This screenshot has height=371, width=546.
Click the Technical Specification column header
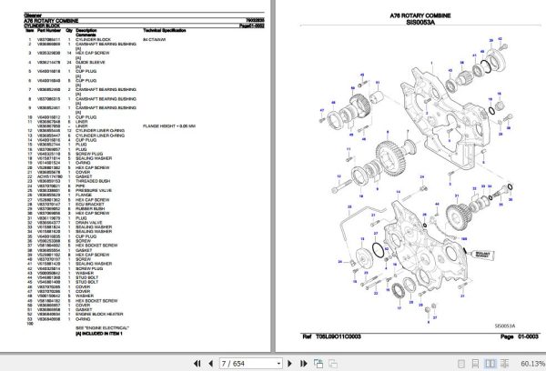tap(165, 31)
